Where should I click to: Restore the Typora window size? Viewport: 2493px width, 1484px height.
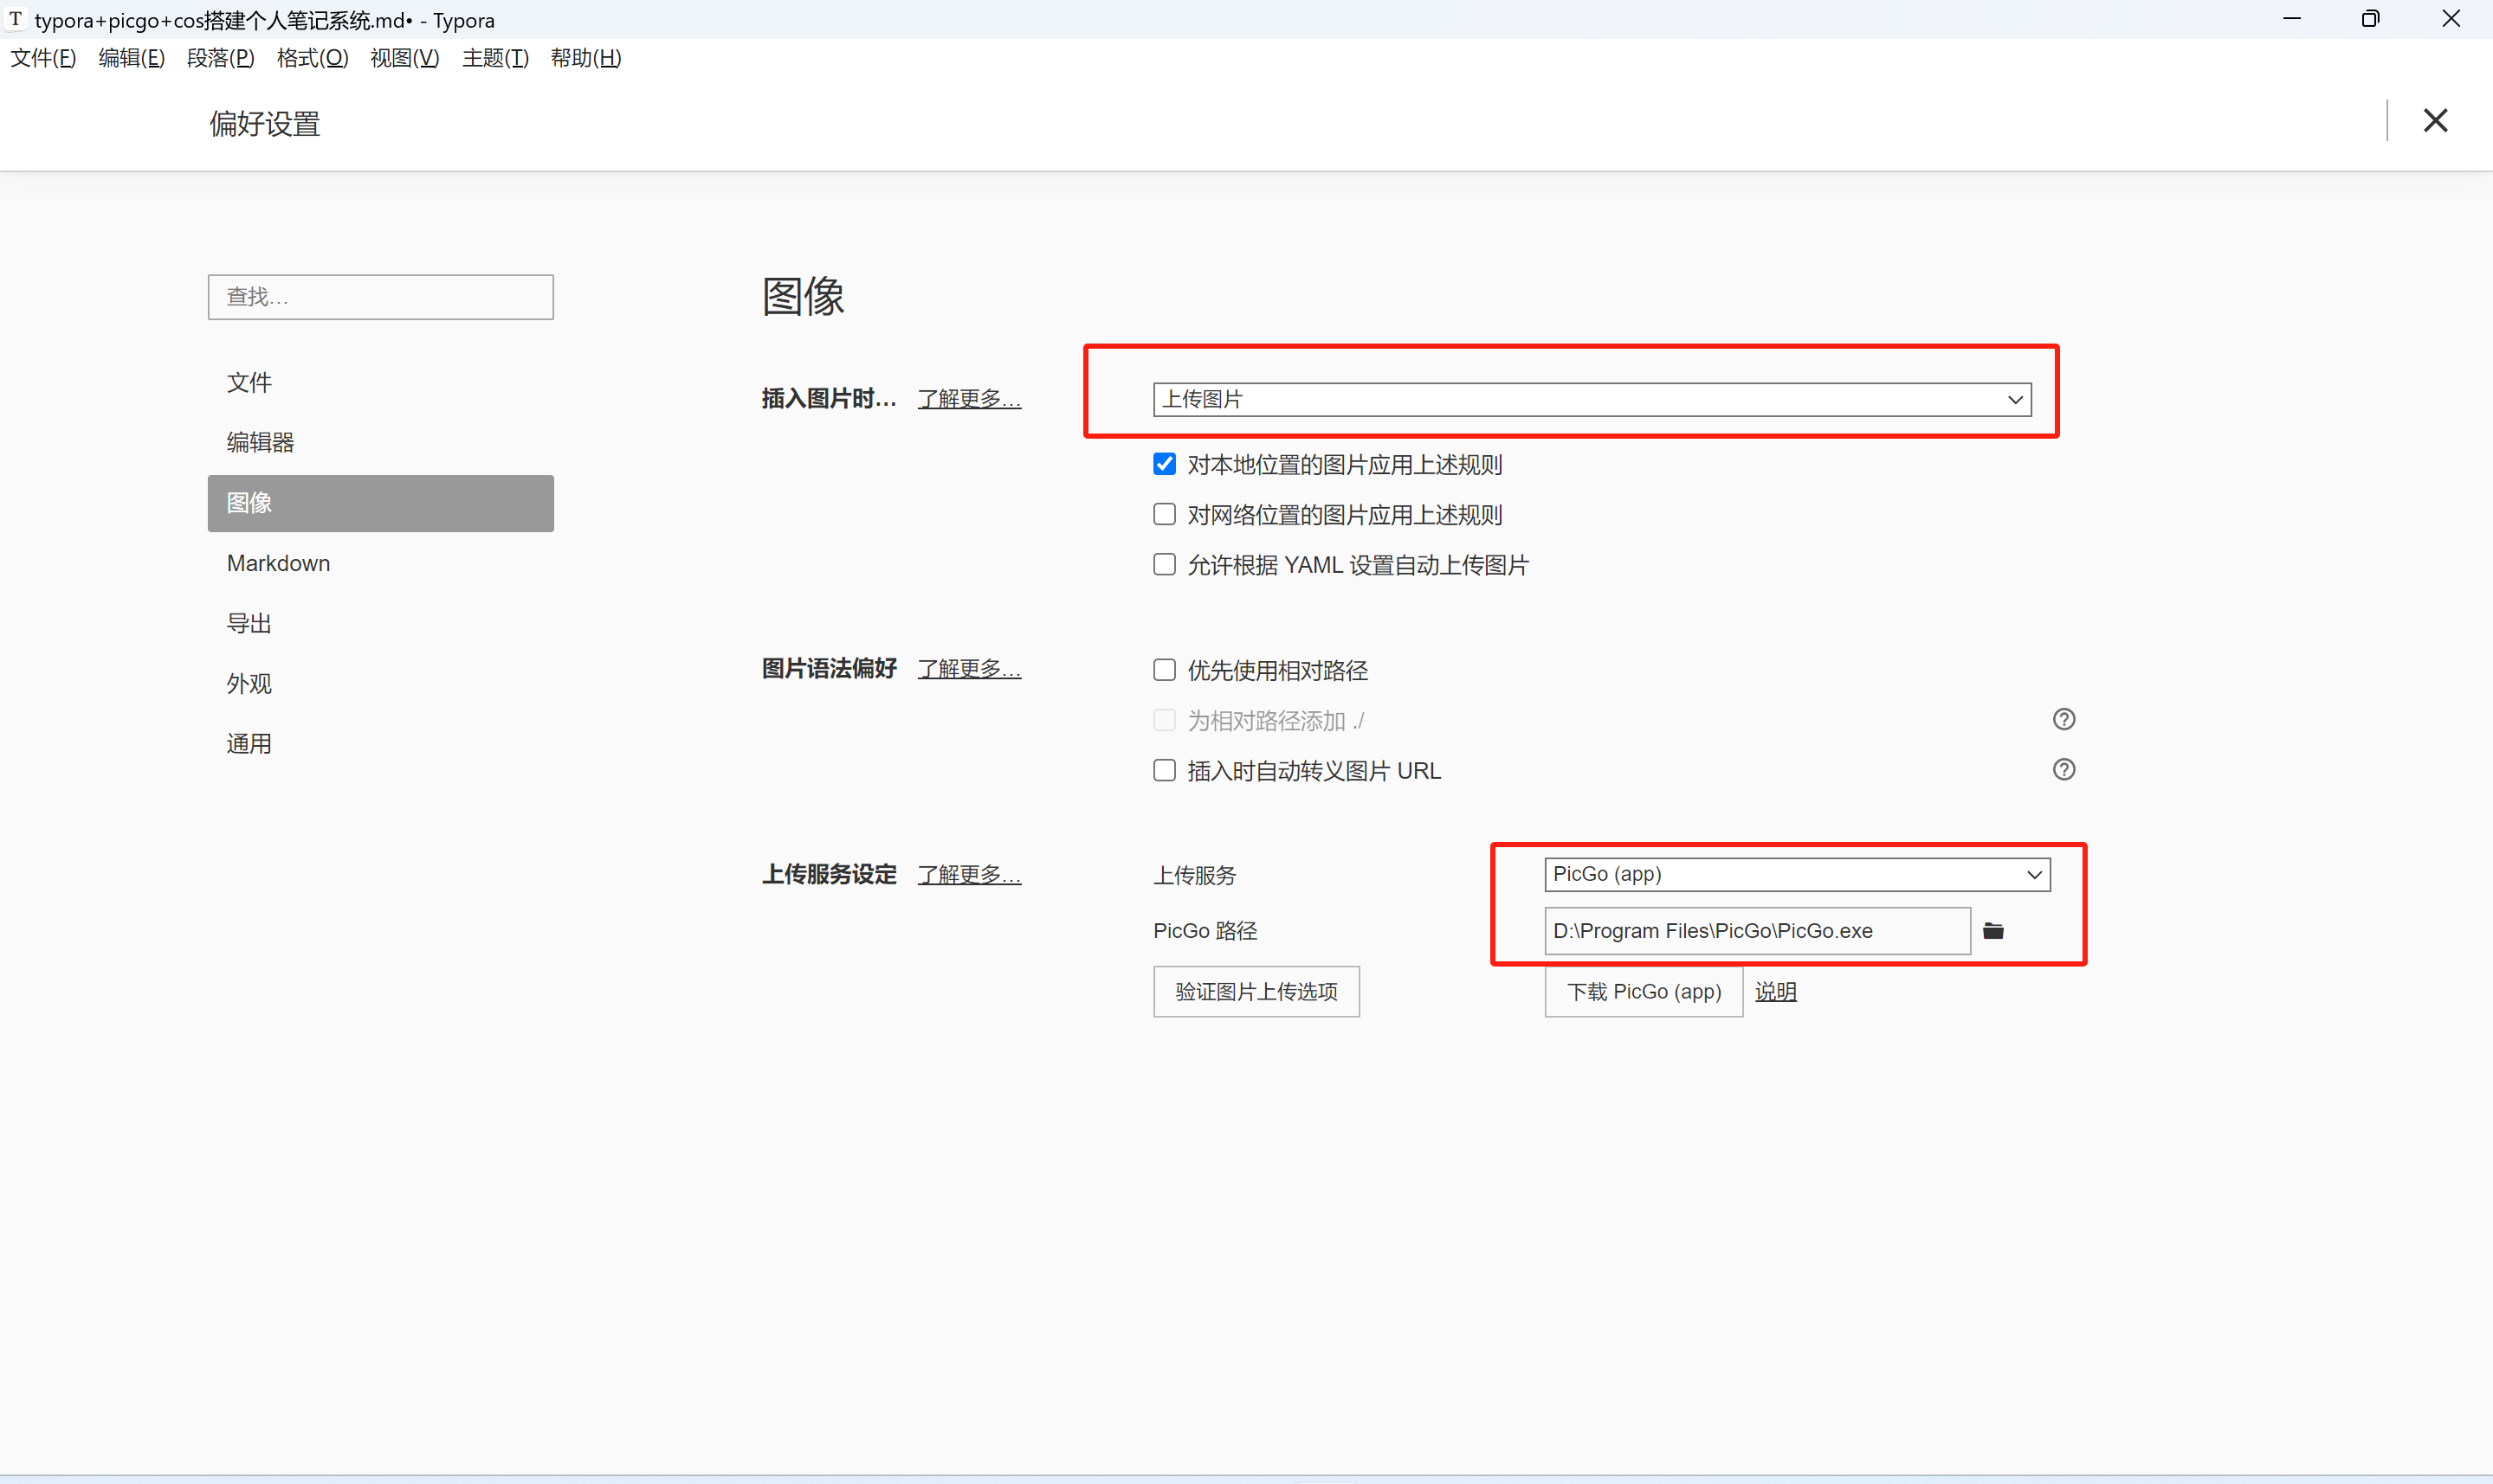point(2370,19)
